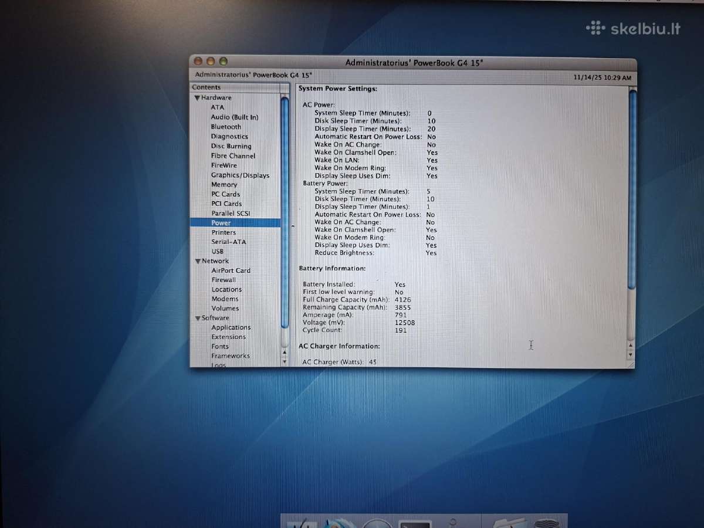Screen dimensions: 704x528
Task: Select Fibre Channel in the sidebar
Action: pos(233,156)
